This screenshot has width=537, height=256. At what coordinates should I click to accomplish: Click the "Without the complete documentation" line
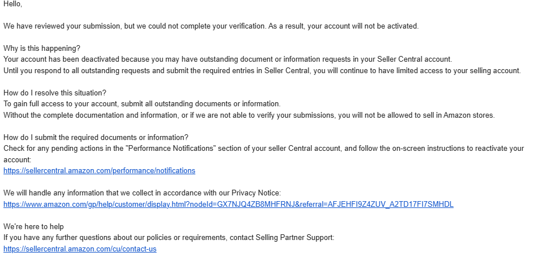[249, 115]
